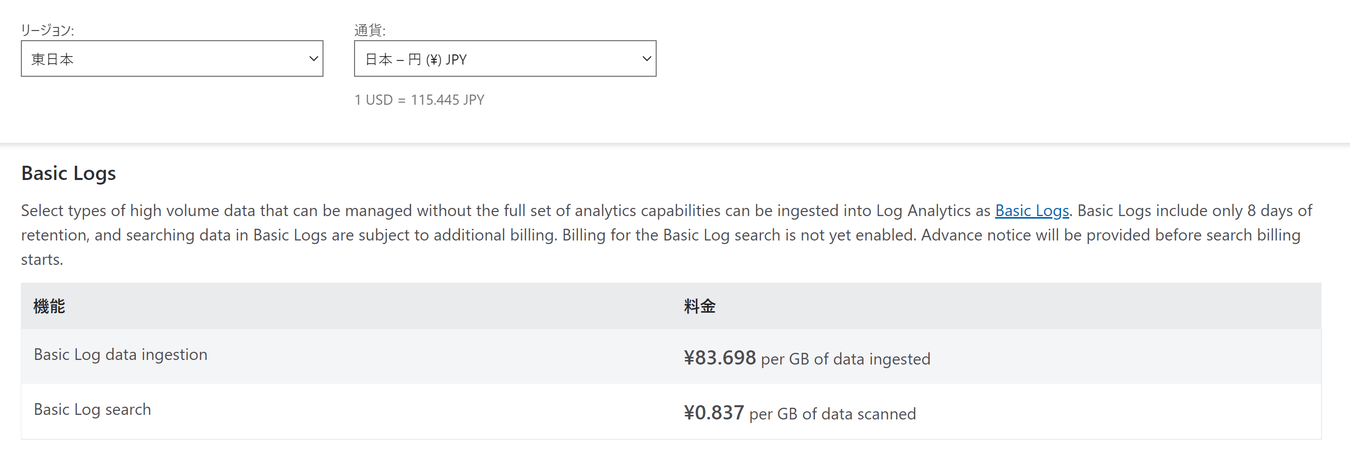Click the Basic Logs section heading
Screen dimensions: 1350x453
(68, 173)
